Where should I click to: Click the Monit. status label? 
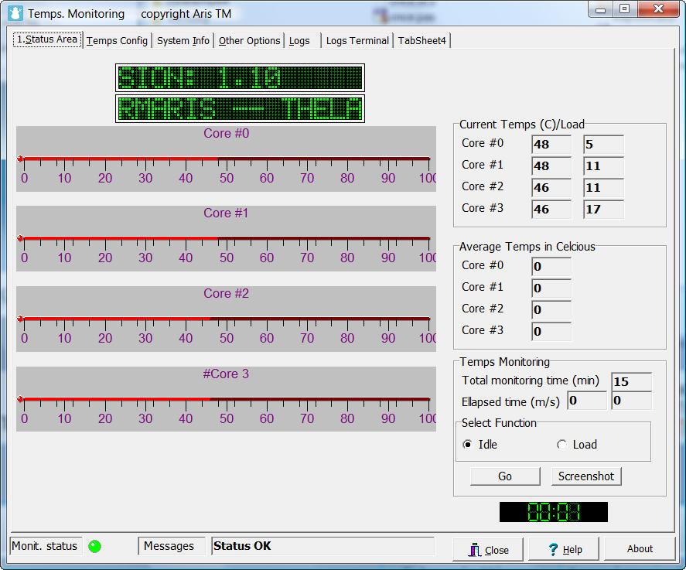[x=45, y=546]
